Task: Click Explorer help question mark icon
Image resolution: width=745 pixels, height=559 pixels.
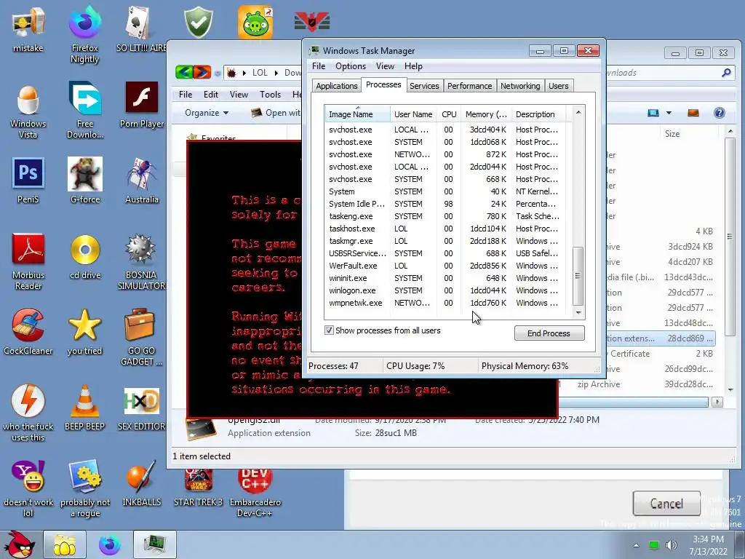Action: click(720, 113)
